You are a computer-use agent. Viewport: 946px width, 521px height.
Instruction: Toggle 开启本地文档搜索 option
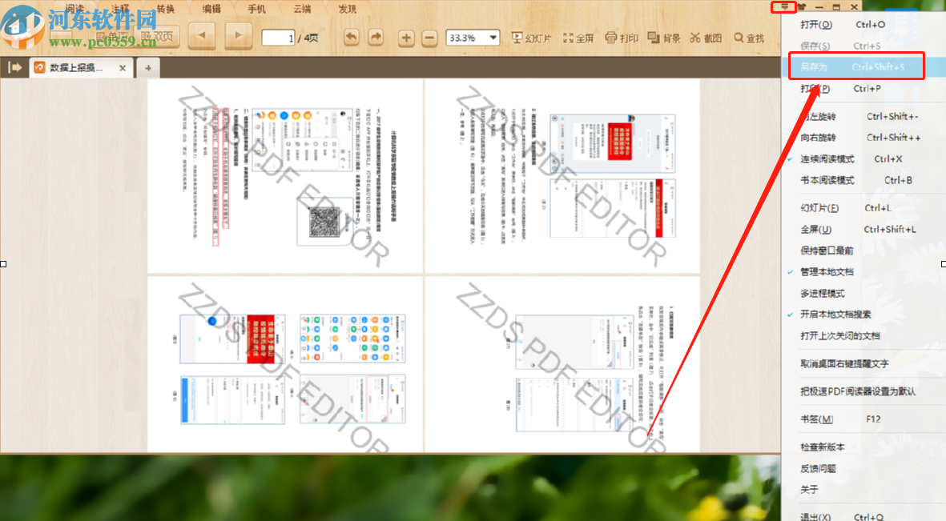point(835,315)
